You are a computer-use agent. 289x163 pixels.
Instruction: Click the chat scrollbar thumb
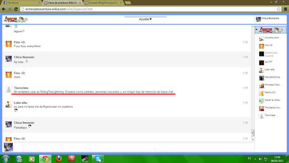253,133
